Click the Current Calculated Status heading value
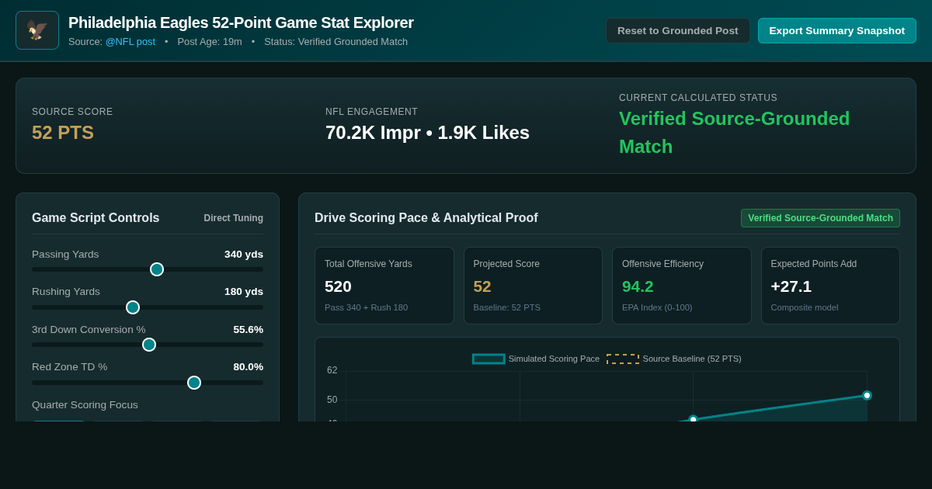 point(734,133)
